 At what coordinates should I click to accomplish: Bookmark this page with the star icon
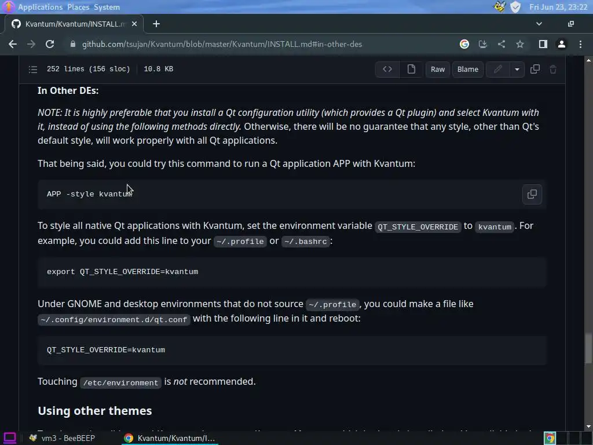[520, 44]
